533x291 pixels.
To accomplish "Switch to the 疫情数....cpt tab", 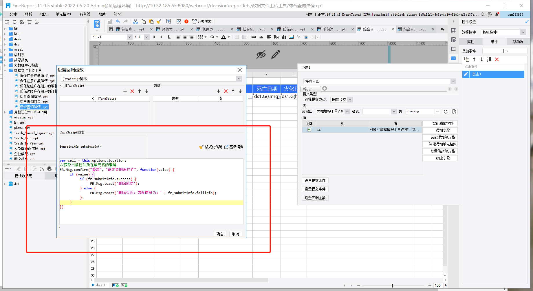I will click(x=173, y=29).
